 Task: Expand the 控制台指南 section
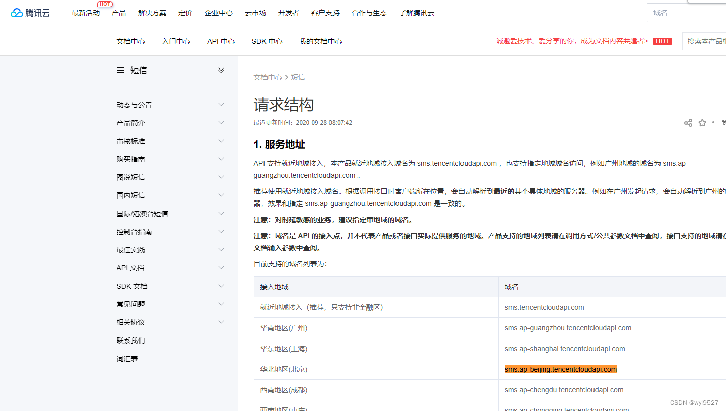[221, 232]
